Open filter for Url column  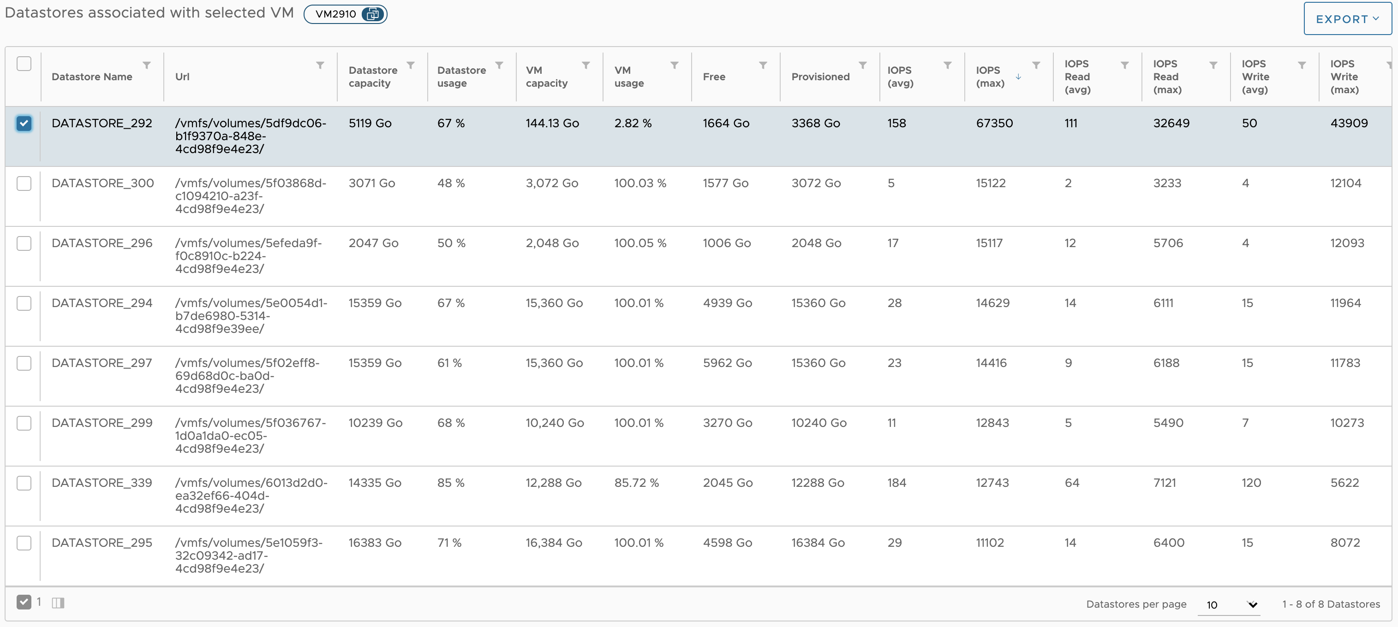(x=320, y=65)
